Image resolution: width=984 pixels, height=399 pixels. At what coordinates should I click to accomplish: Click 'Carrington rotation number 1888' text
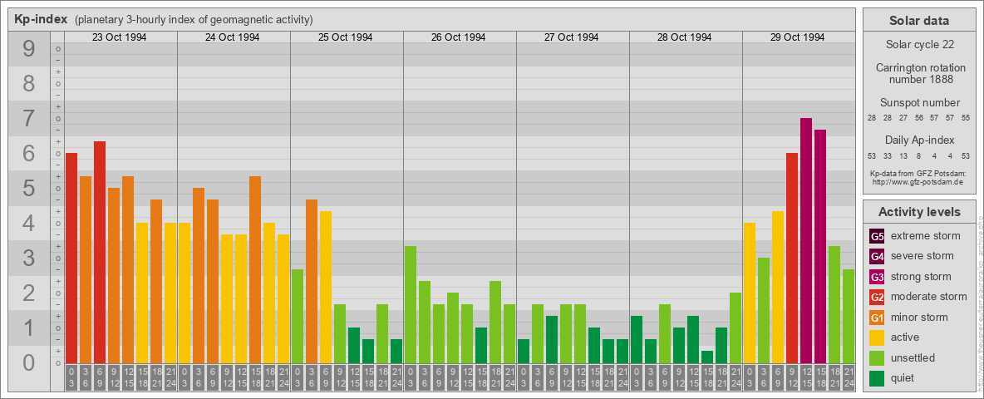pyautogui.click(x=919, y=73)
